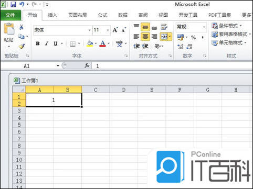Image resolution: width=253 pixels, height=189 pixels.
Task: Apply the yellow fill color bucket
Action: click(x=90, y=43)
